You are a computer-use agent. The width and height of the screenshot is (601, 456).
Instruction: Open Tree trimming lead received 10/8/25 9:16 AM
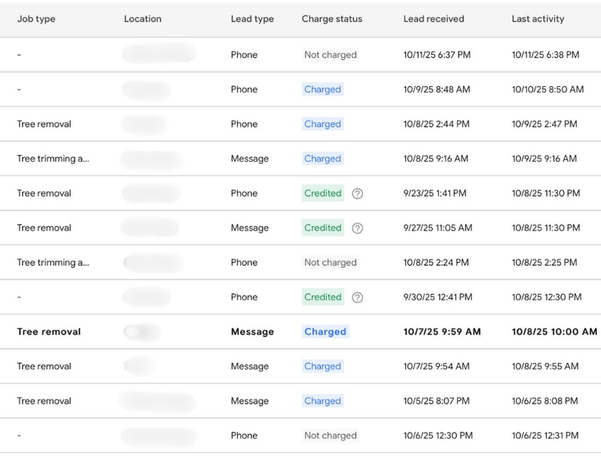point(53,159)
